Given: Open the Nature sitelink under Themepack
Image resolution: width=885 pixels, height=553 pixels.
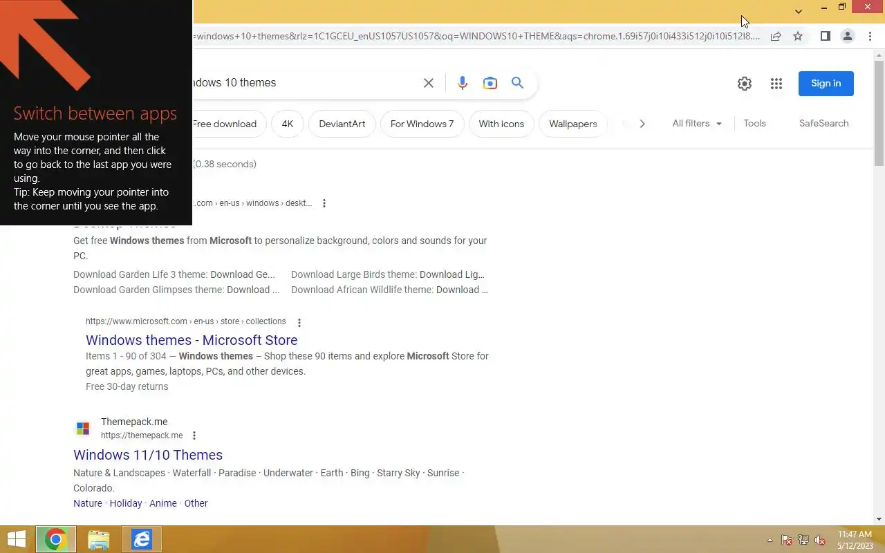Looking at the screenshot, I should [88, 503].
